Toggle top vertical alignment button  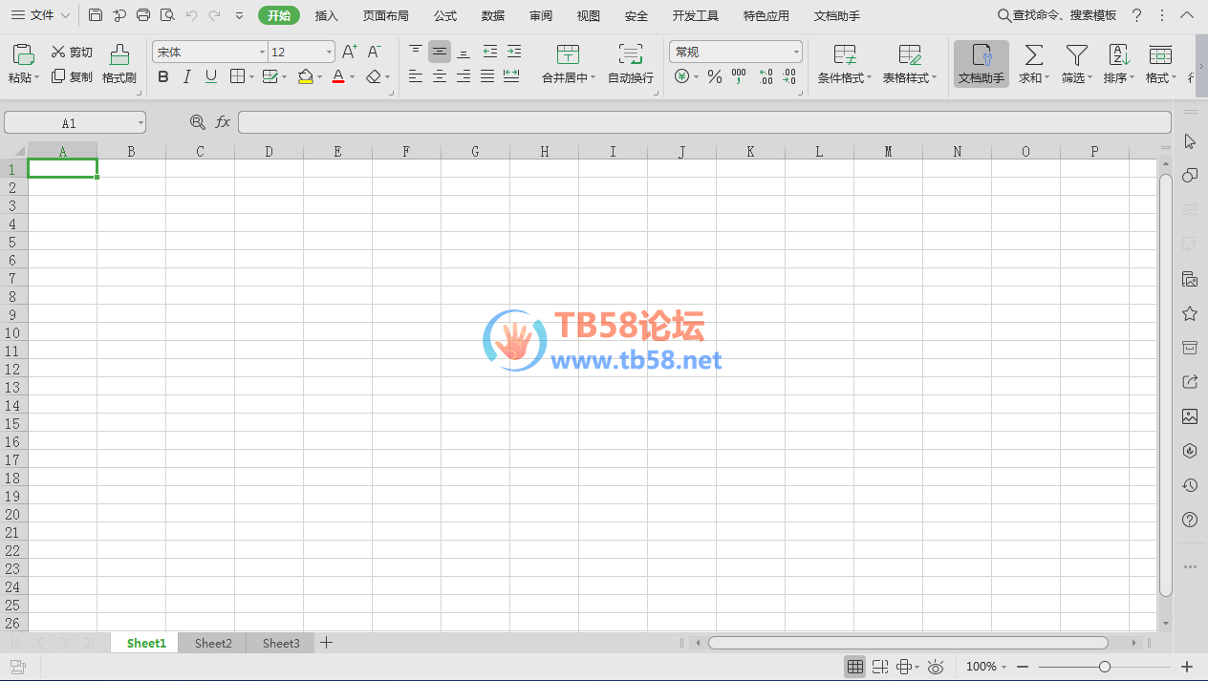416,52
